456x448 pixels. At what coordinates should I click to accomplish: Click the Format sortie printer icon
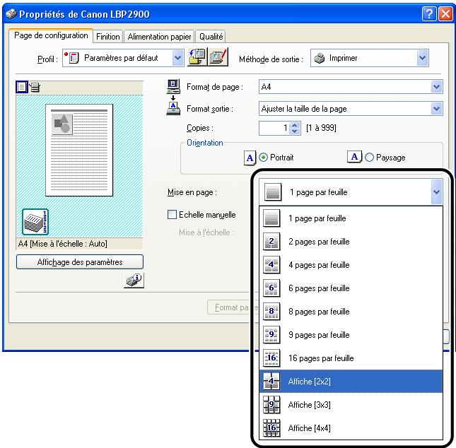[x=173, y=108]
